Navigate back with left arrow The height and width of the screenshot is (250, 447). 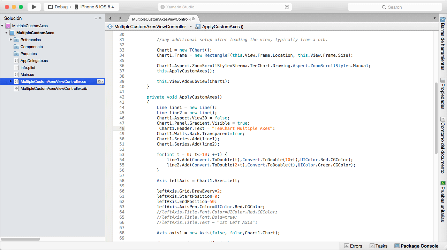(x=110, y=18)
